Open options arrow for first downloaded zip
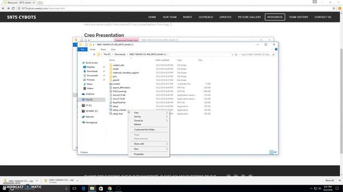The image size is (343, 192). (37, 181)
